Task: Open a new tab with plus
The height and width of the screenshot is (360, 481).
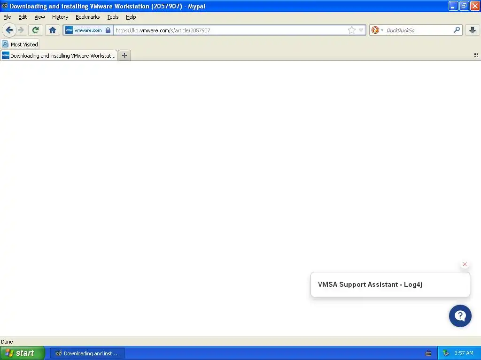Action: (x=124, y=55)
